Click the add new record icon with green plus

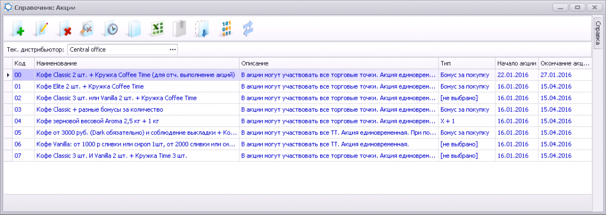[x=18, y=30]
